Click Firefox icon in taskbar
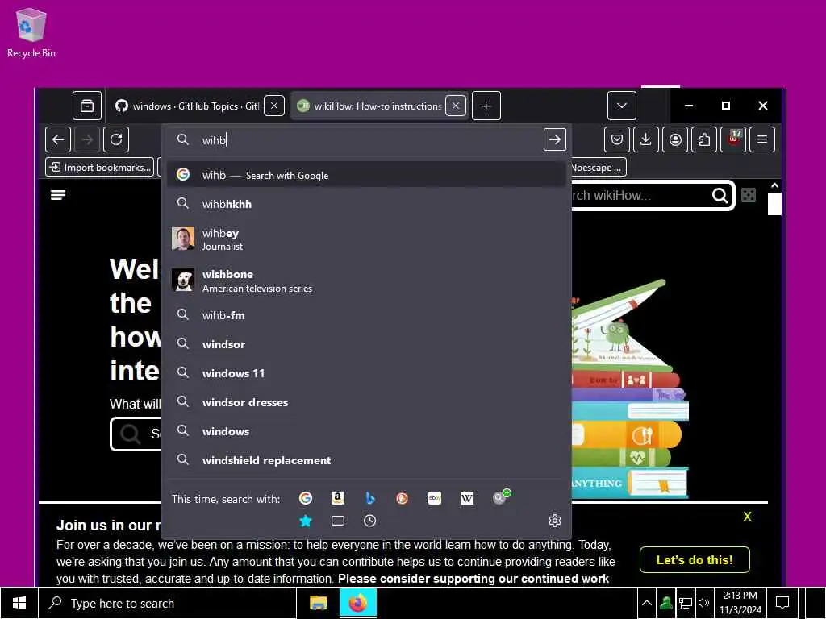826x619 pixels. (x=357, y=603)
